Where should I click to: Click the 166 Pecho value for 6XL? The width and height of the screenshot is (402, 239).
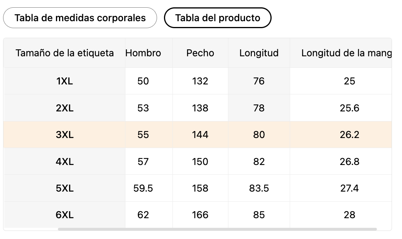(x=200, y=215)
